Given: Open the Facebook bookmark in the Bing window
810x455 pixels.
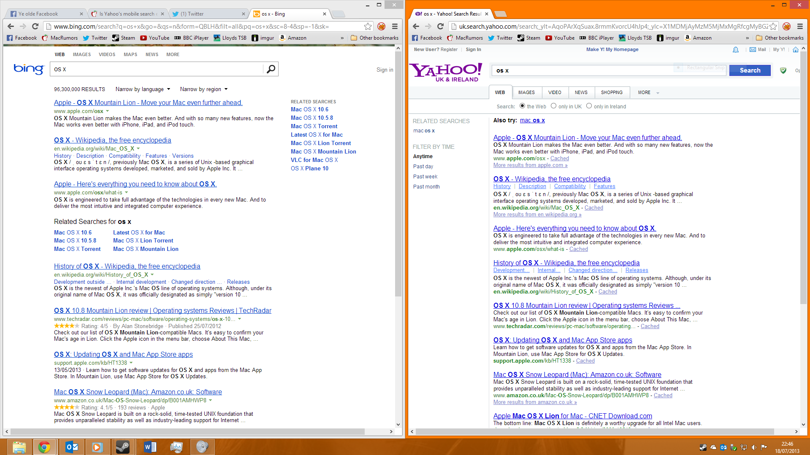Looking at the screenshot, I should (x=22, y=38).
